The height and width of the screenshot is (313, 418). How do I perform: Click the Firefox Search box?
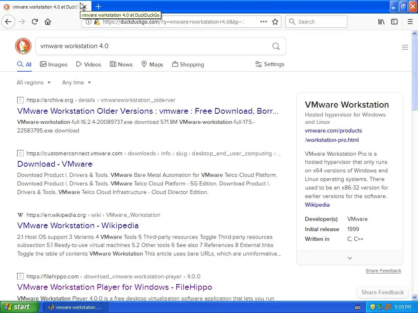316,22
